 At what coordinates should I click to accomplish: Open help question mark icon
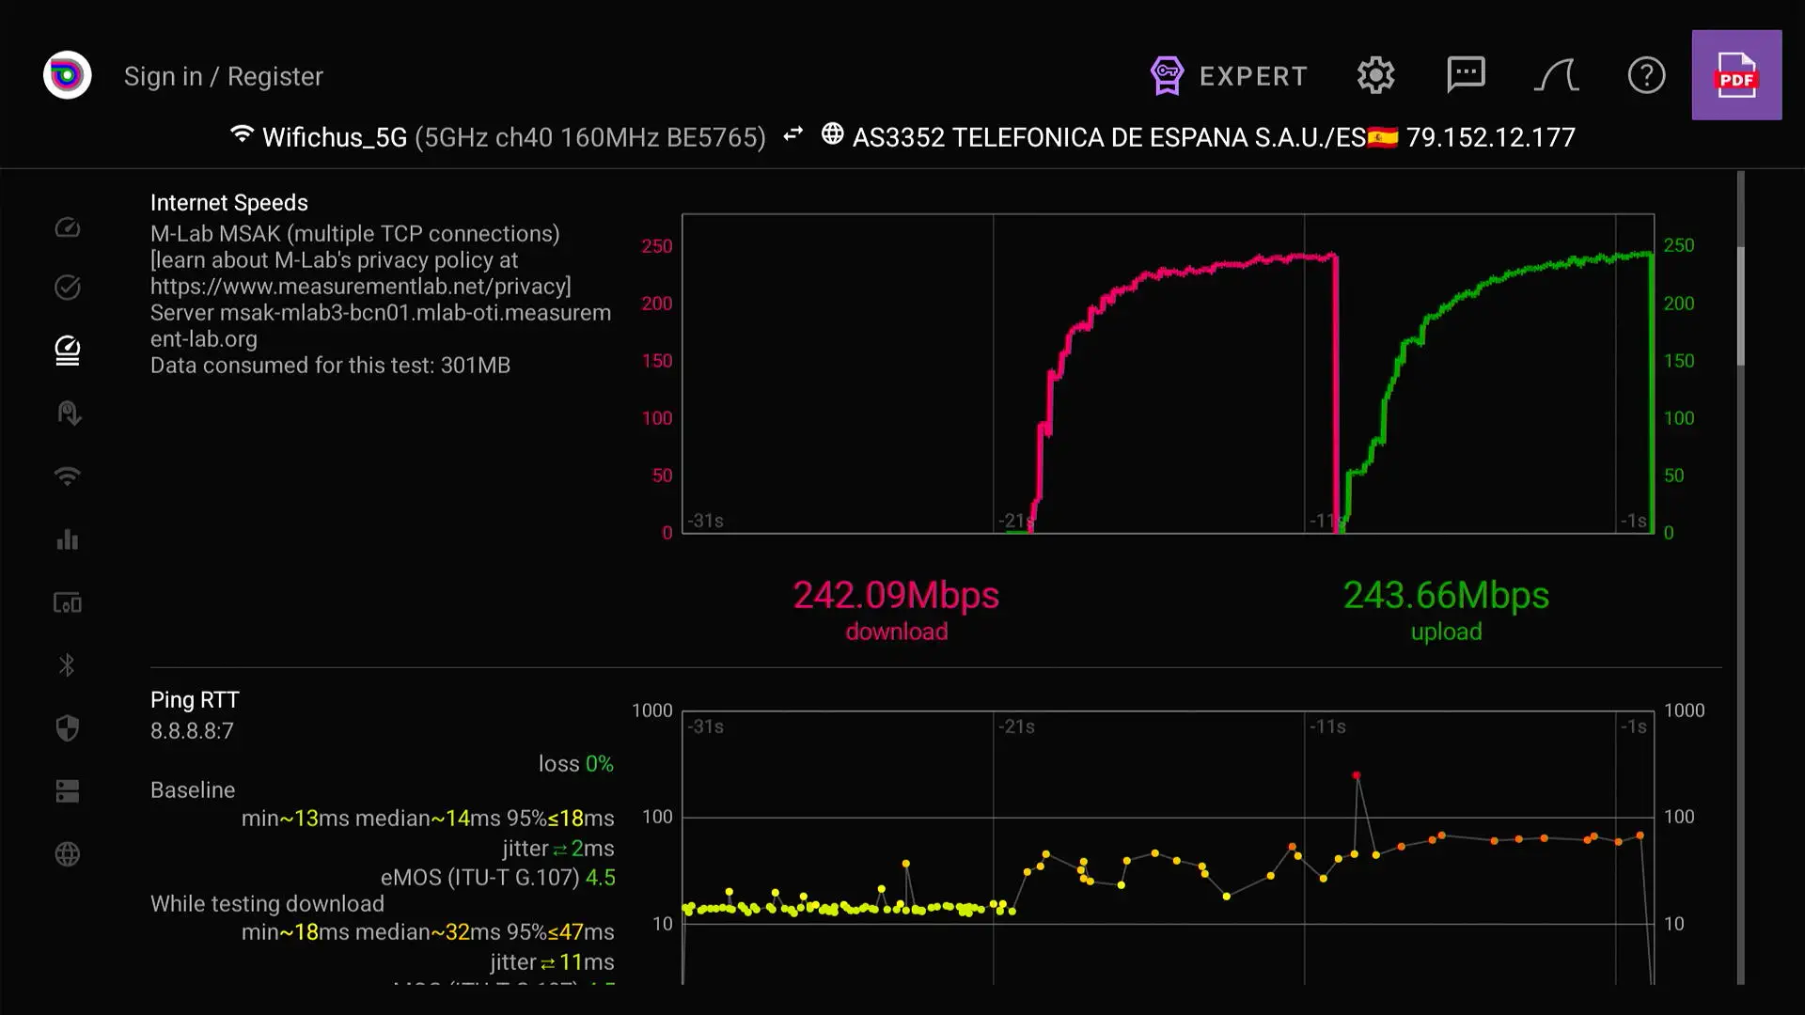(x=1646, y=75)
